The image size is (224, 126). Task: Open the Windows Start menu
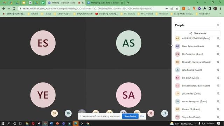tap(3, 124)
